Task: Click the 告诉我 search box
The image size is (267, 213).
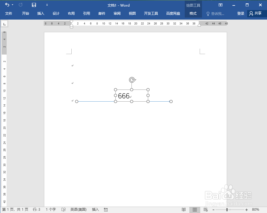Action: [x=215, y=14]
